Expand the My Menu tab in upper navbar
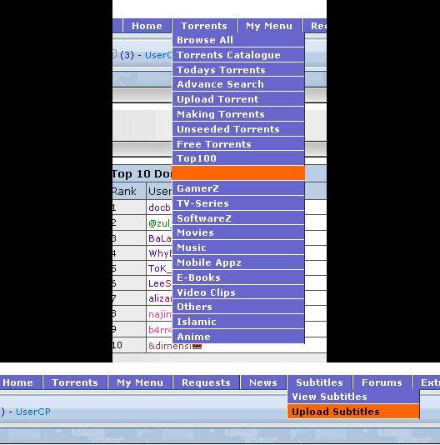Screen dimensions: 440x445 pos(269,26)
